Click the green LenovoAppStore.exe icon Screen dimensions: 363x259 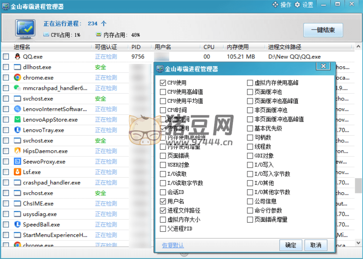(x=18, y=119)
